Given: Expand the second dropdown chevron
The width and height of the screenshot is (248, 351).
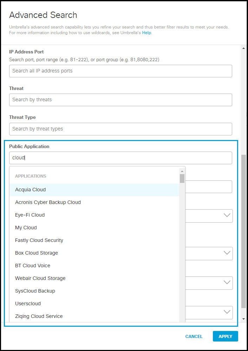Looking at the screenshot, I should click(x=227, y=253).
